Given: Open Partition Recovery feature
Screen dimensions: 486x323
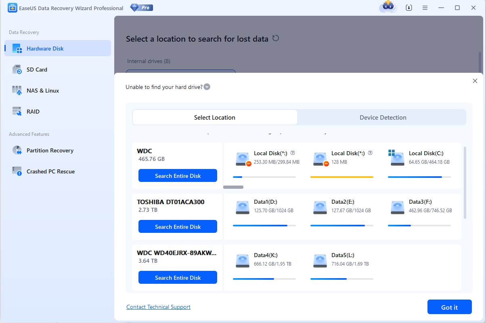Looking at the screenshot, I should pyautogui.click(x=50, y=150).
